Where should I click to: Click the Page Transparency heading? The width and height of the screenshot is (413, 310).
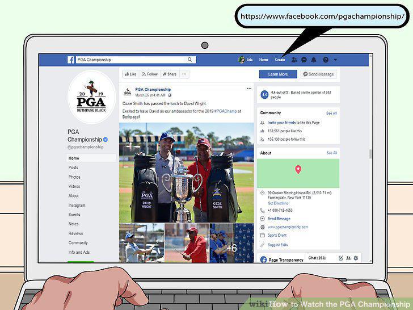[x=286, y=260]
